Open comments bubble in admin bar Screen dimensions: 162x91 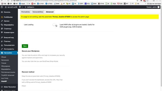tap(21, 7)
